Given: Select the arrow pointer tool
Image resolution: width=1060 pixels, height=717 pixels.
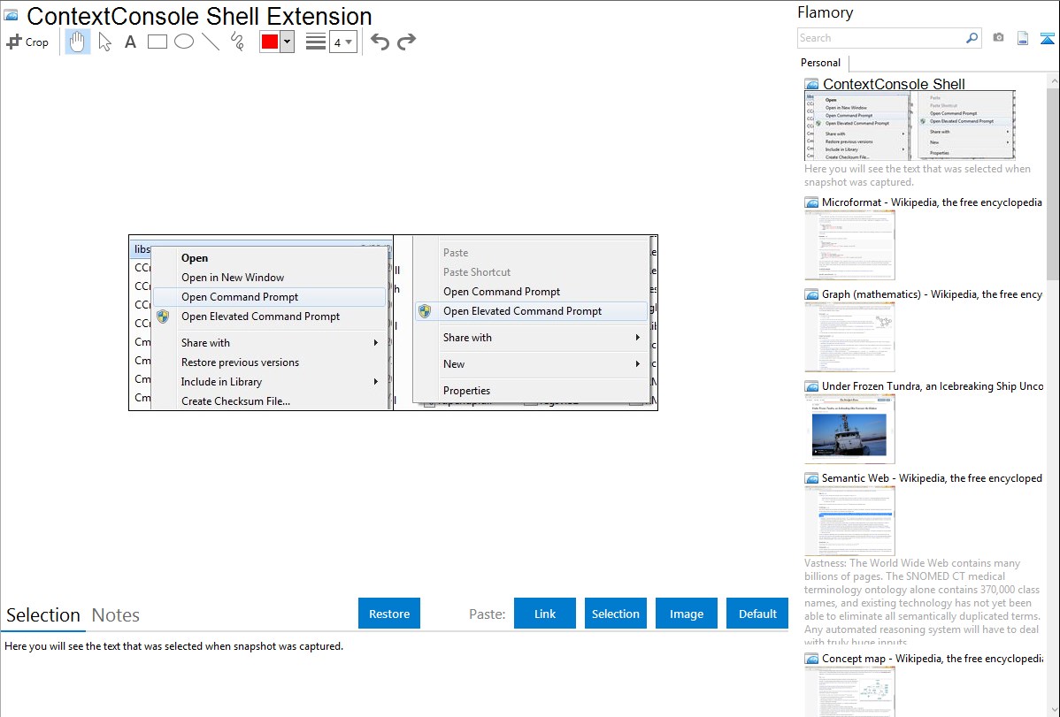Looking at the screenshot, I should pyautogui.click(x=104, y=42).
